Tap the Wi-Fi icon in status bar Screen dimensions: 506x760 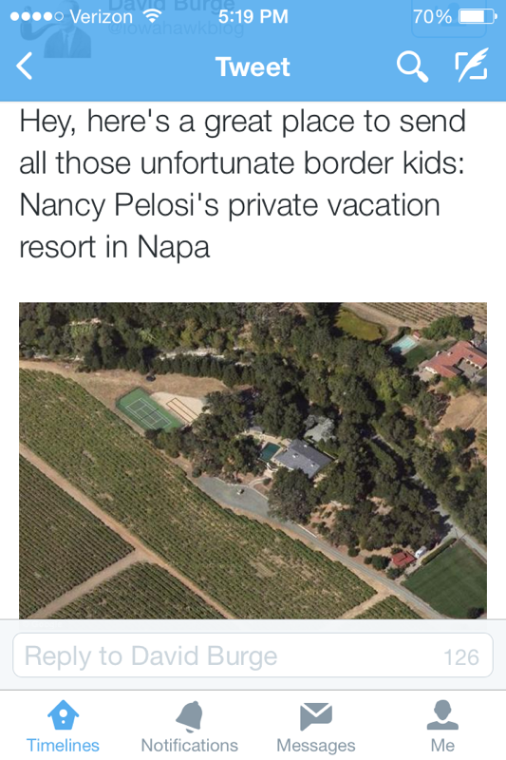[x=153, y=16]
